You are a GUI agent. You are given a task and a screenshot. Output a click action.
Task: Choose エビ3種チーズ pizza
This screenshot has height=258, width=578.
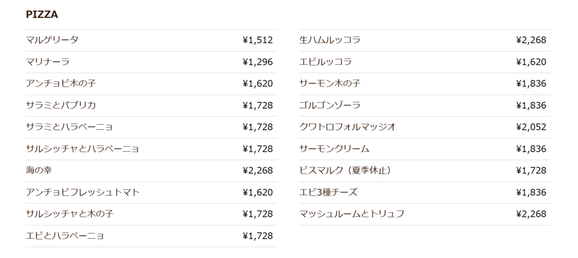tap(328, 192)
